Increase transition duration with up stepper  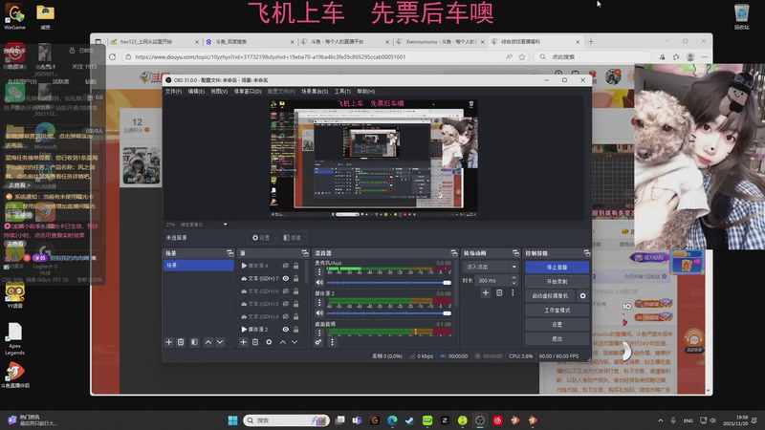[514, 278]
